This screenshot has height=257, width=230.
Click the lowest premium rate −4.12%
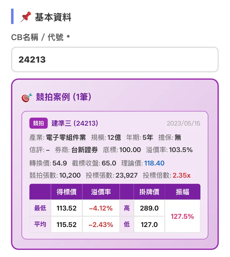[x=101, y=208]
